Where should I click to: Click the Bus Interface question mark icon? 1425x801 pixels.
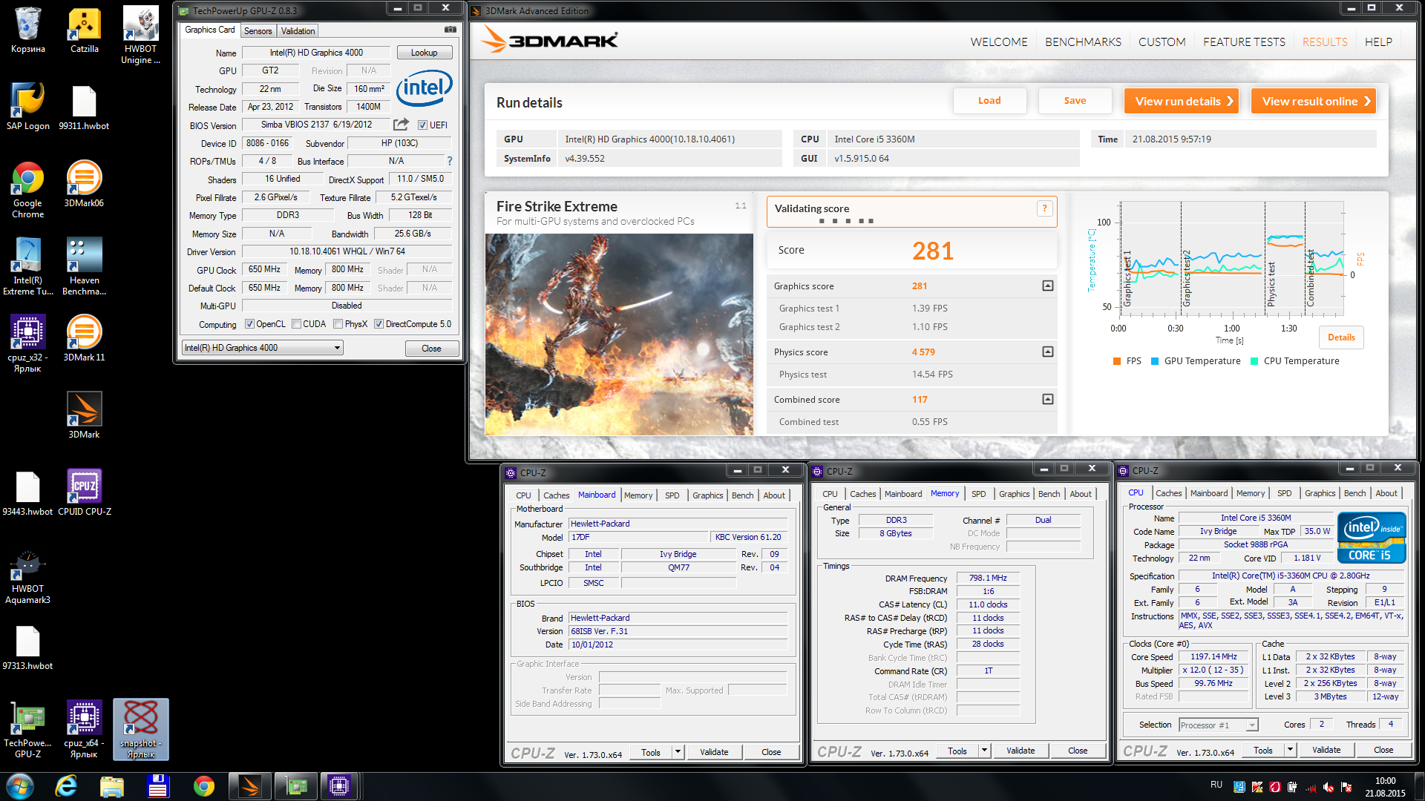pyautogui.click(x=449, y=161)
